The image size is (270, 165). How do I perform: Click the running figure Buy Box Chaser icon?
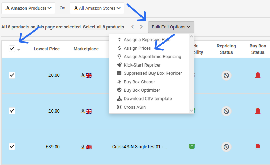point(119,82)
